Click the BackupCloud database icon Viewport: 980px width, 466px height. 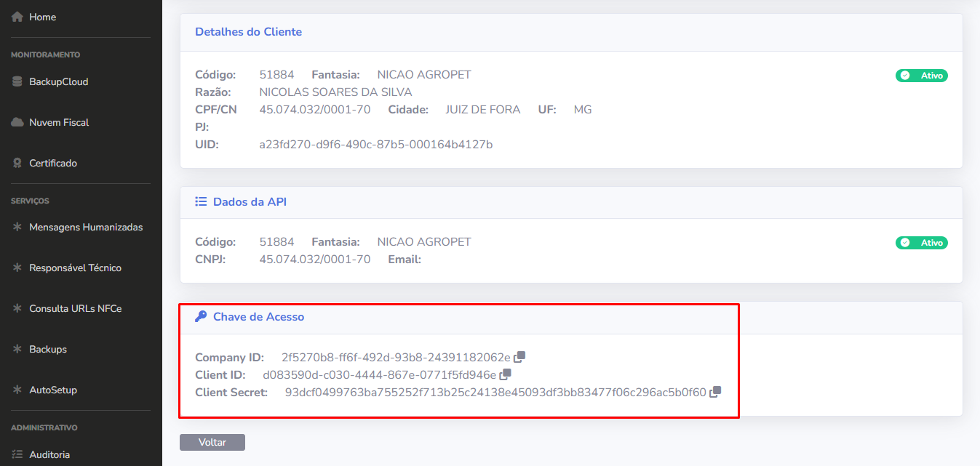(17, 82)
